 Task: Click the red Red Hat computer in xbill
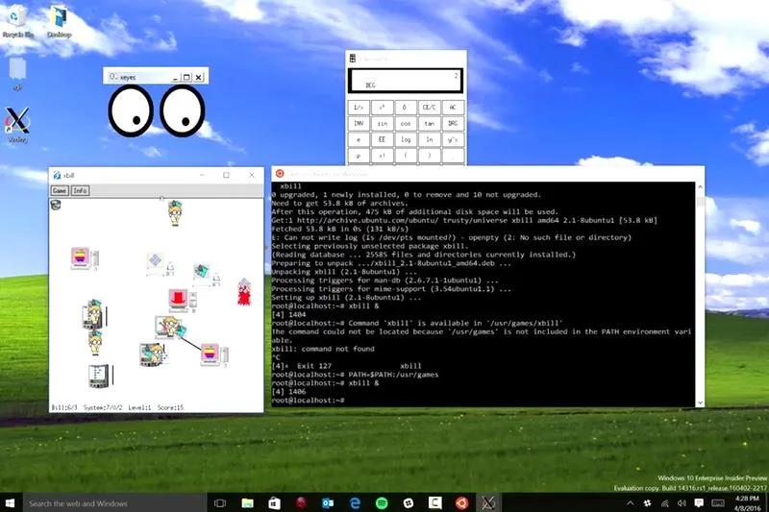(183, 300)
